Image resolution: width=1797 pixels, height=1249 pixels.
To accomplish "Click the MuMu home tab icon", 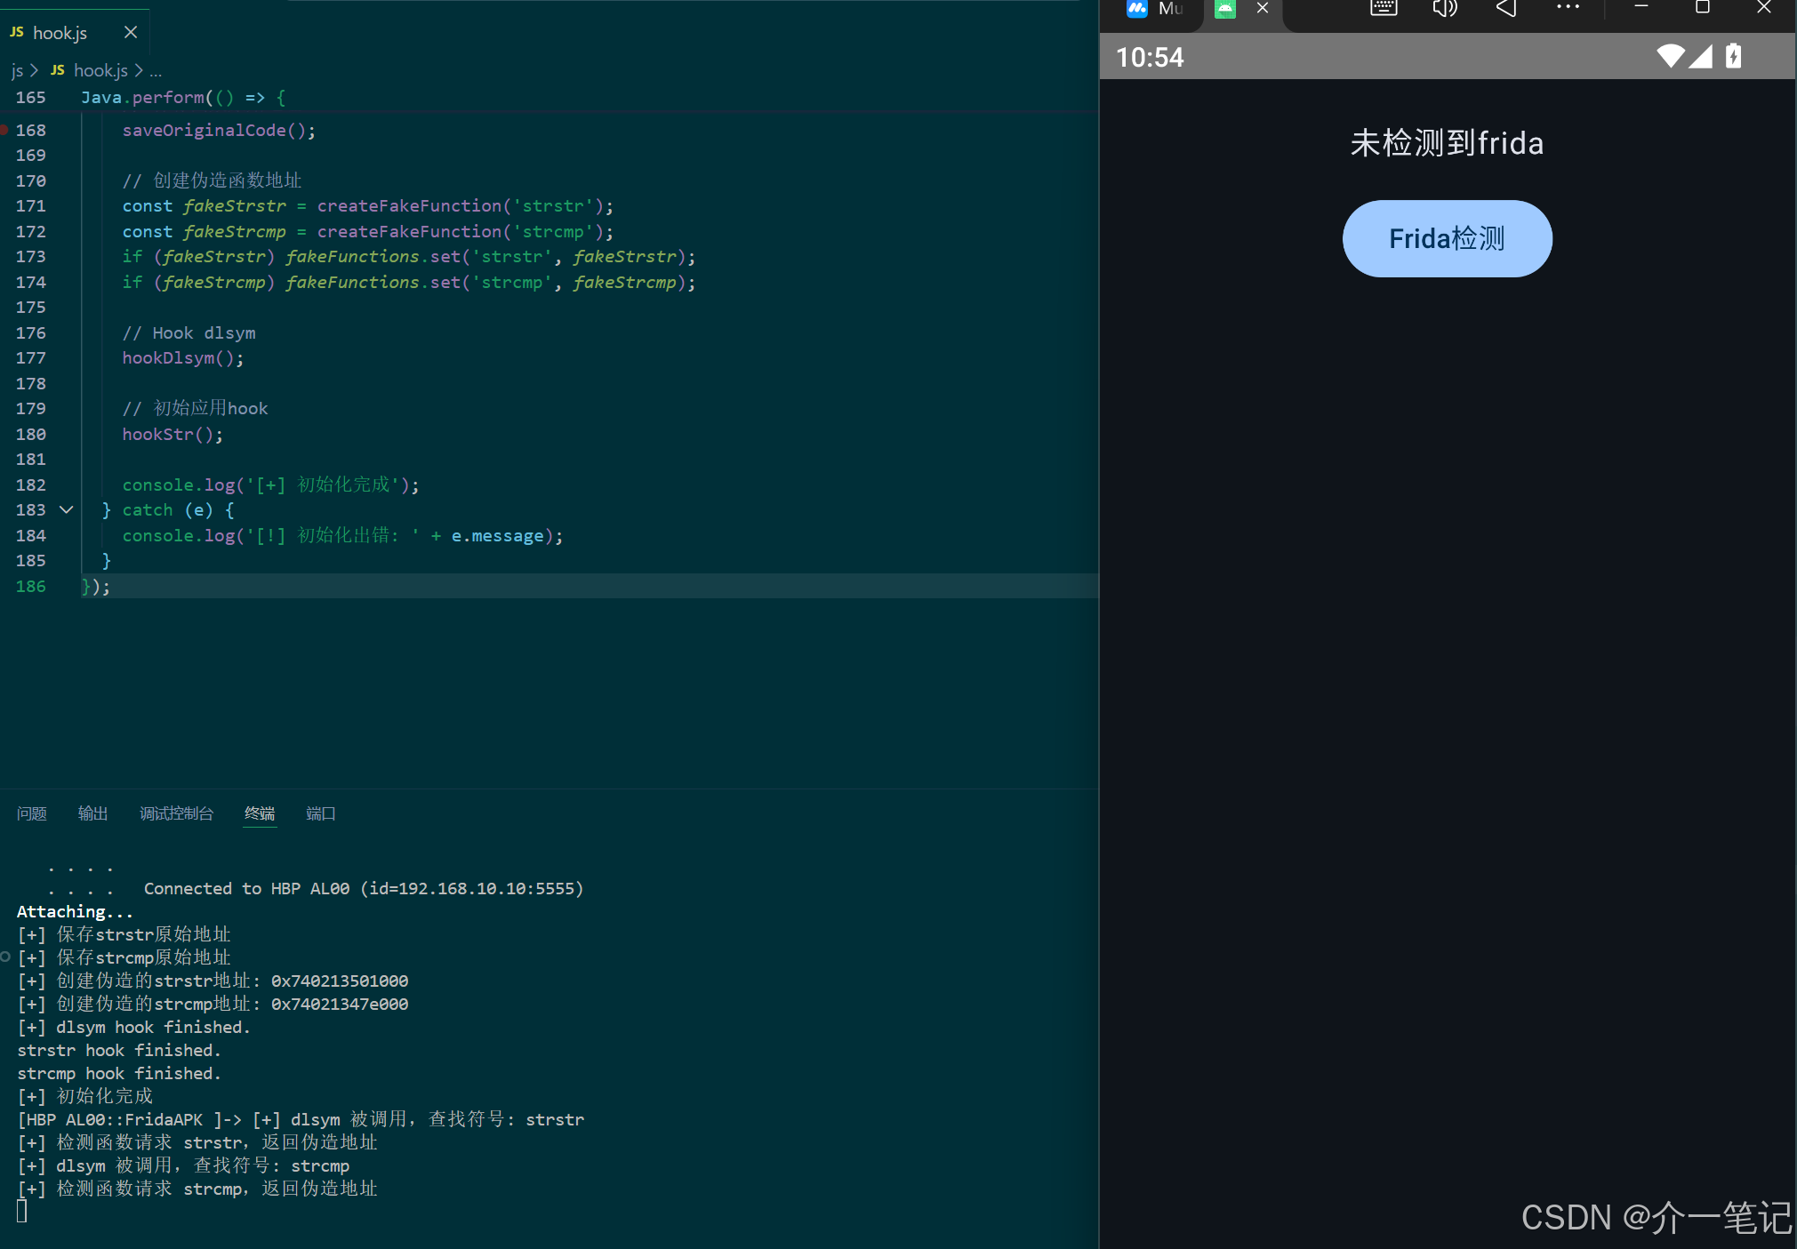I will point(1137,9).
